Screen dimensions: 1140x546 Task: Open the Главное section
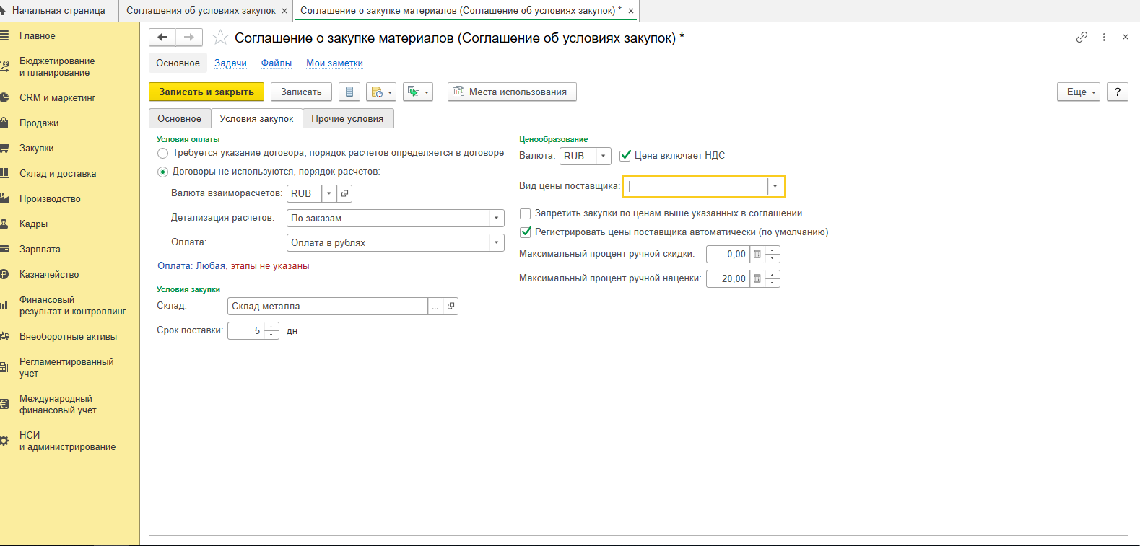tap(38, 35)
